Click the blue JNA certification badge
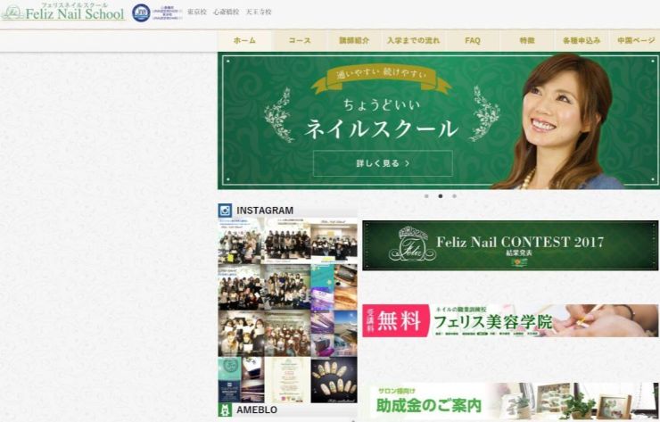Viewport: 660px width, 422px height. click(x=141, y=12)
